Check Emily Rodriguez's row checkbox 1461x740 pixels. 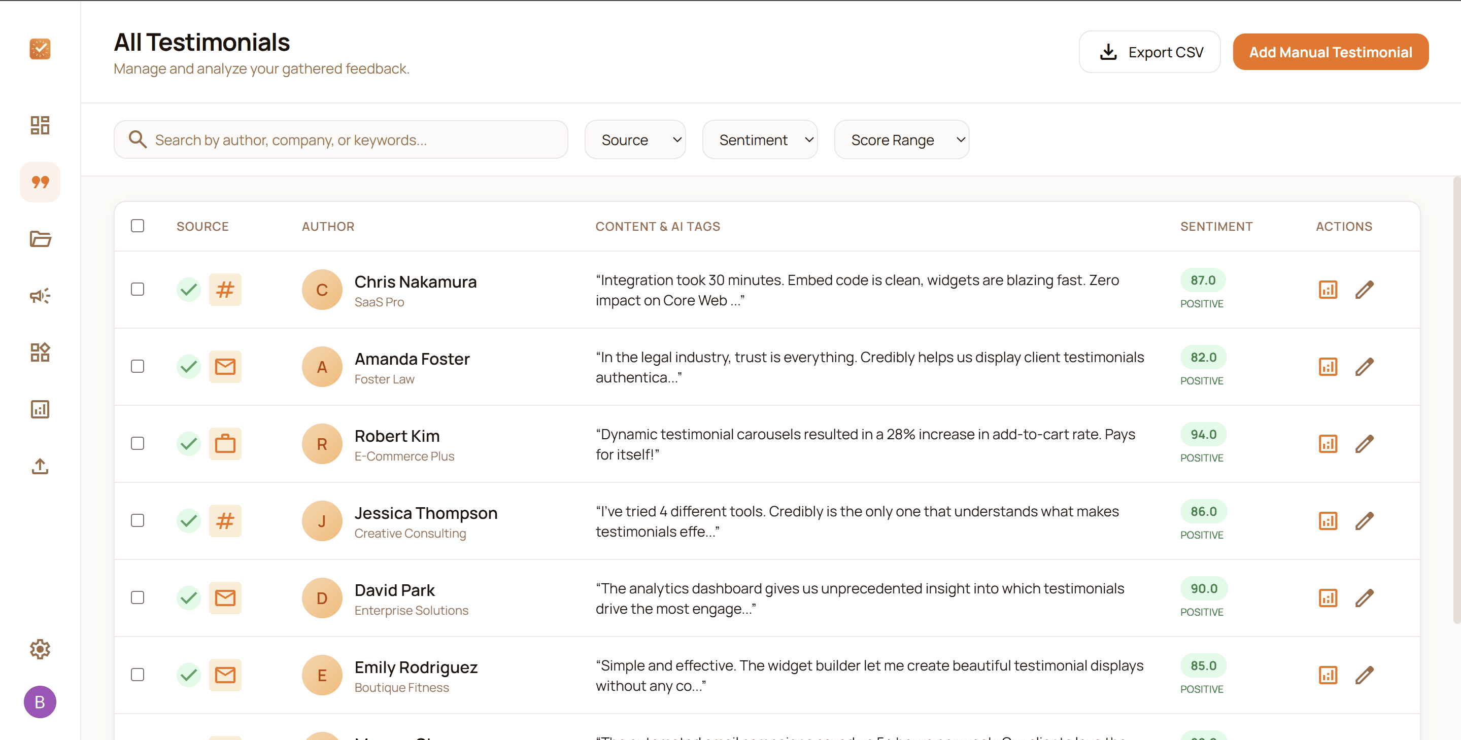tap(137, 675)
